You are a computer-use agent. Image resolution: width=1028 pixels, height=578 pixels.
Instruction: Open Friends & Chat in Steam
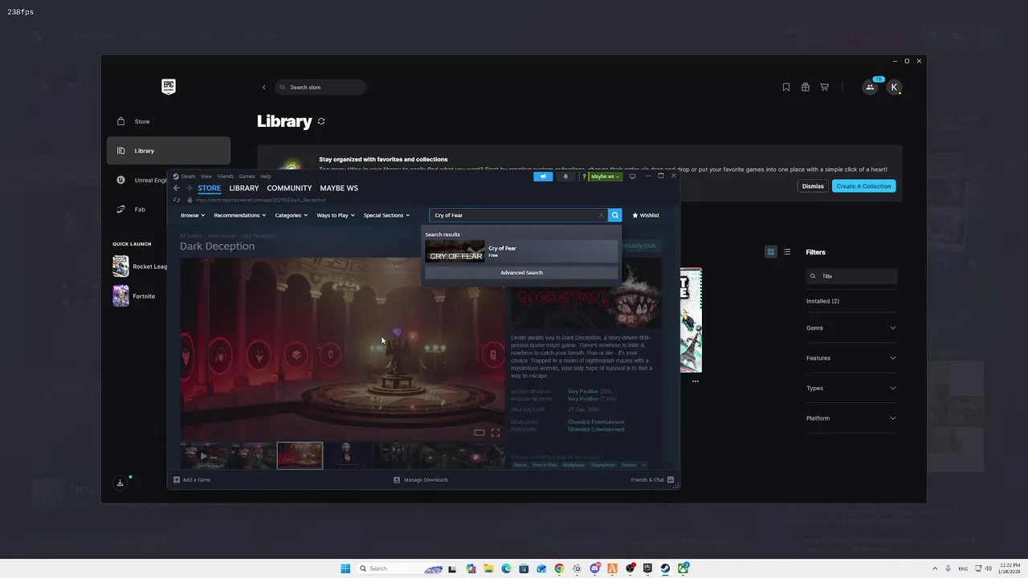pyautogui.click(x=652, y=480)
